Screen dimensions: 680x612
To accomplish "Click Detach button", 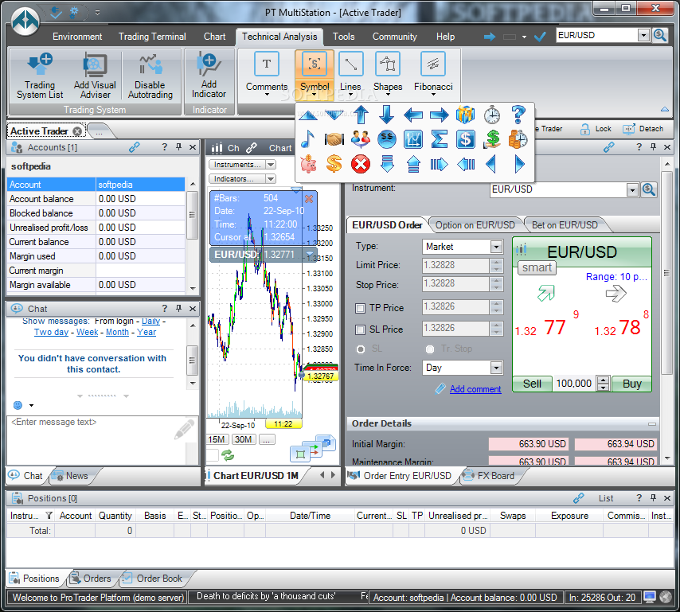I will (643, 129).
